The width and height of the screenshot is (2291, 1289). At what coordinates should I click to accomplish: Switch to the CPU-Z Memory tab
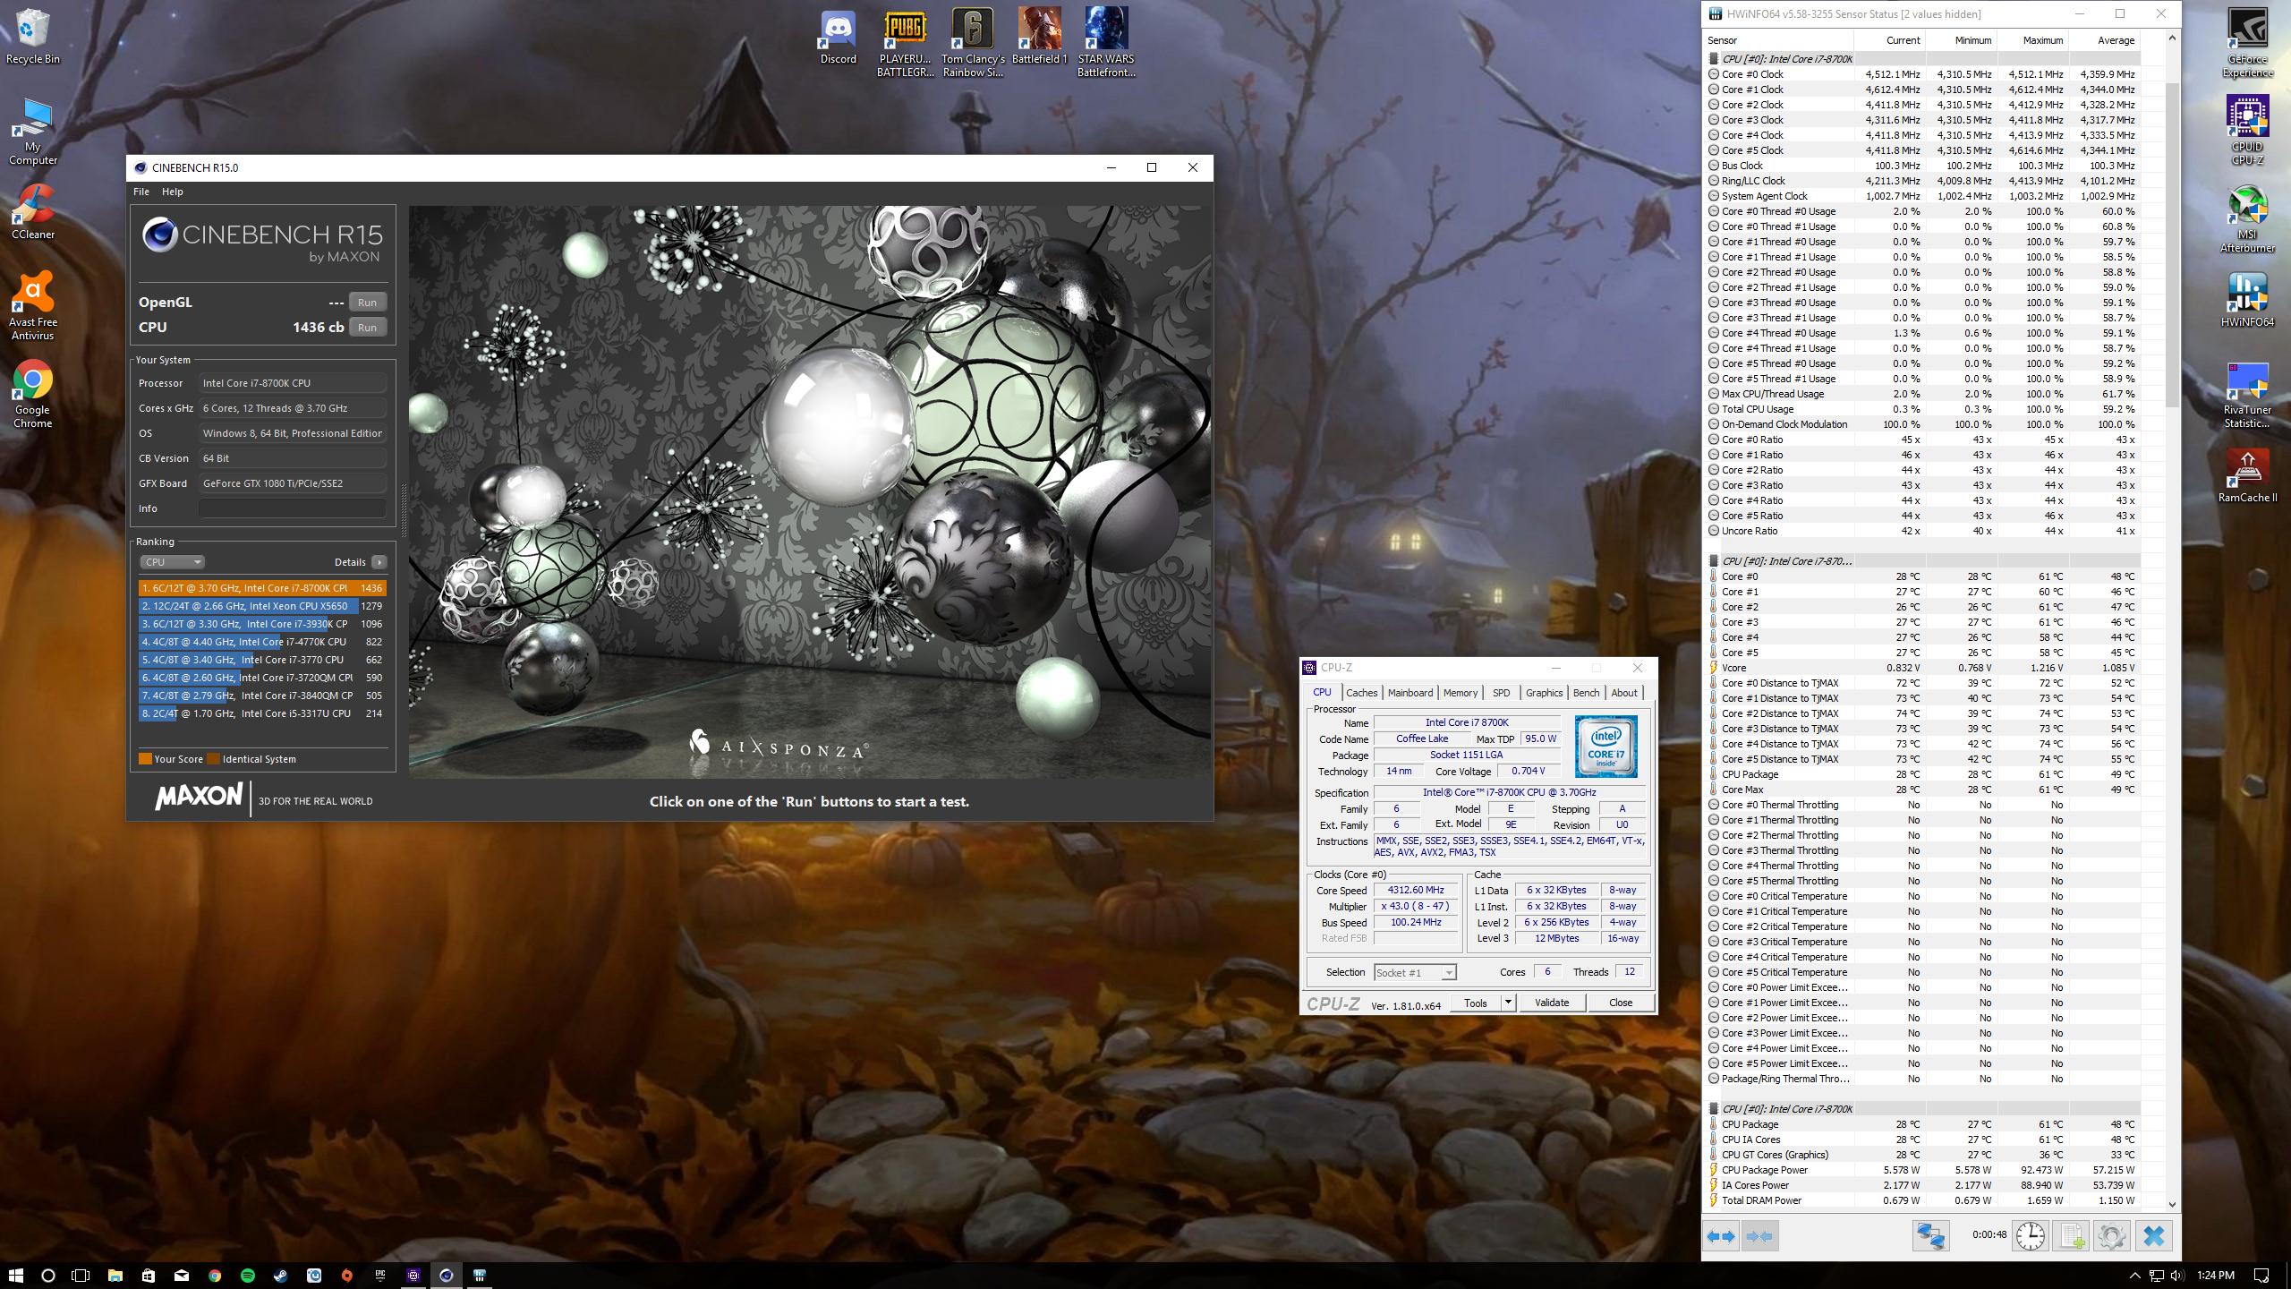(x=1460, y=693)
